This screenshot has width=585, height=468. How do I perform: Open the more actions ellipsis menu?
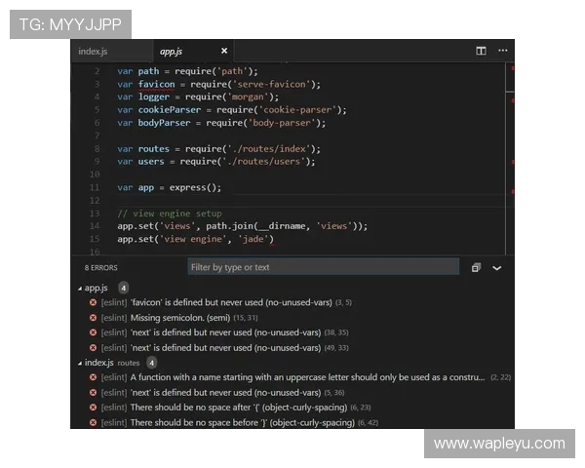(x=502, y=51)
